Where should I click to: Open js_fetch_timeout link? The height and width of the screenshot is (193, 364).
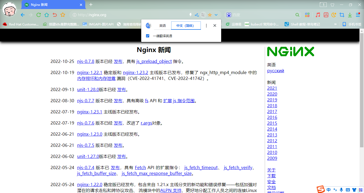click(201, 168)
